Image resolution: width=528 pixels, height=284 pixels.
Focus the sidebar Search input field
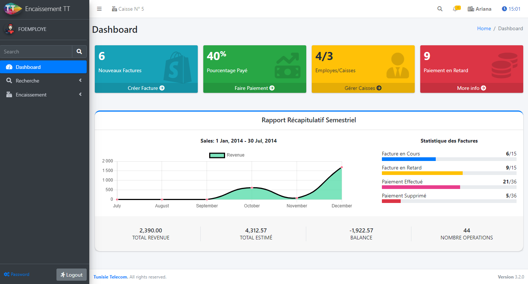36,52
